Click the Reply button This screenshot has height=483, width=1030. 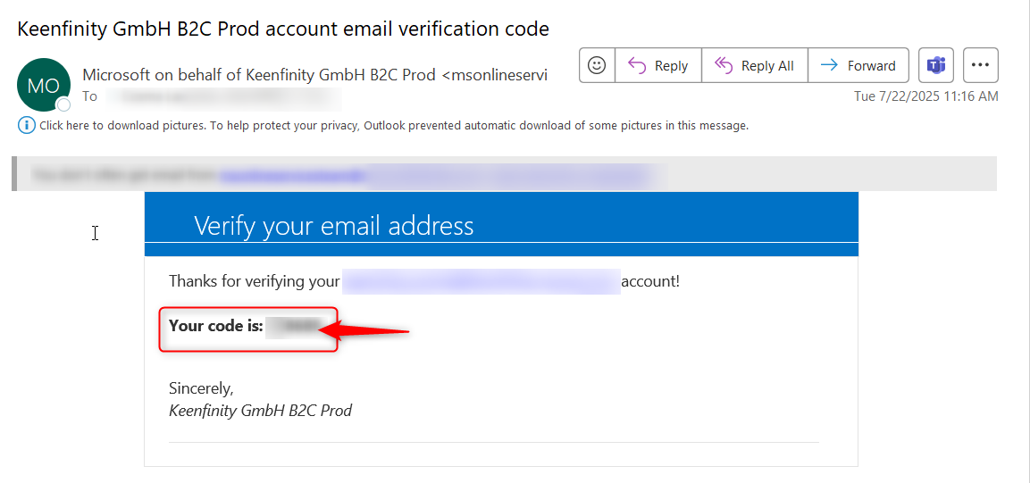657,65
